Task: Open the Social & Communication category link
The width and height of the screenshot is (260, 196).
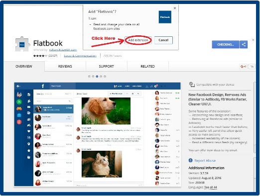Action: pyautogui.click(x=80, y=56)
